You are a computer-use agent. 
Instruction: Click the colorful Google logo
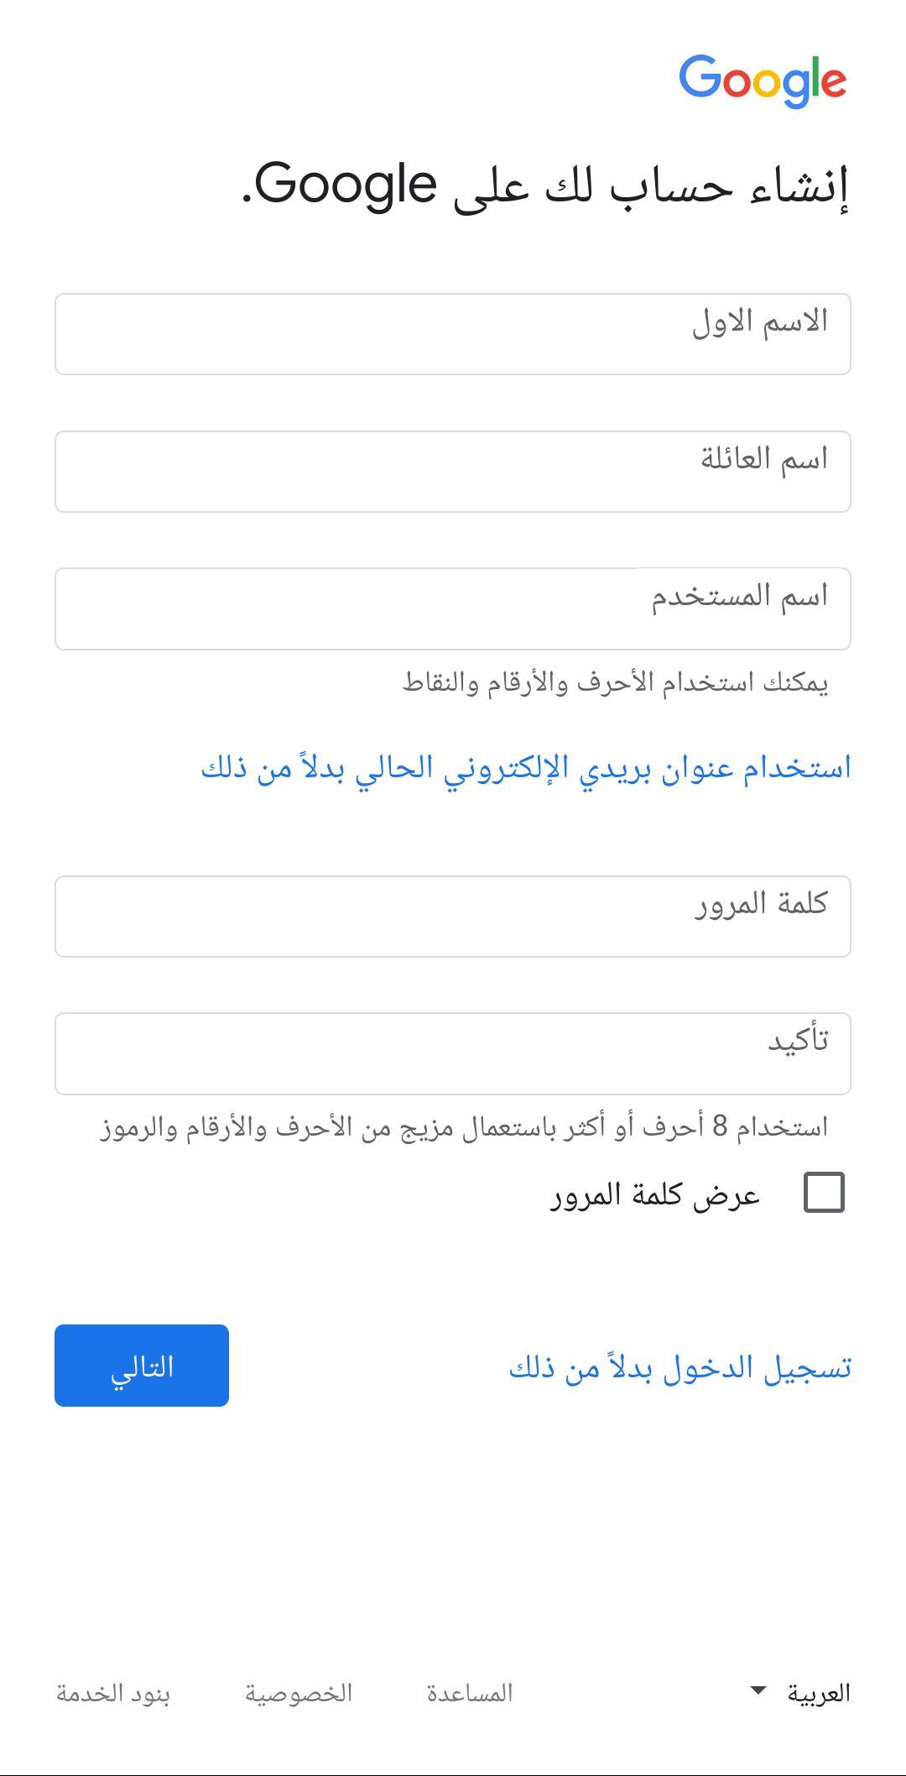(x=762, y=81)
